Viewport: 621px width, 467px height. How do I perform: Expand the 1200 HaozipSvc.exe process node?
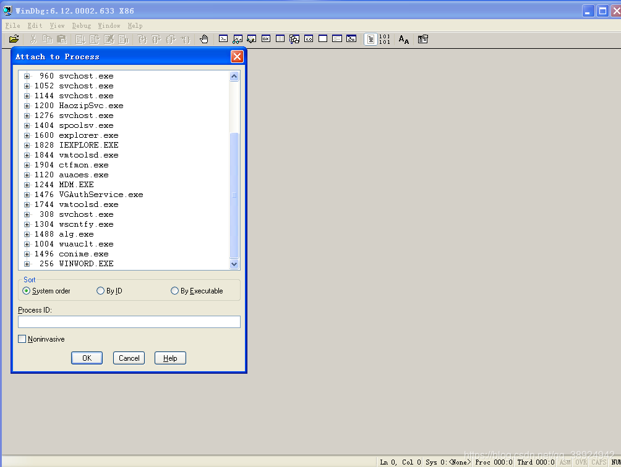point(27,106)
